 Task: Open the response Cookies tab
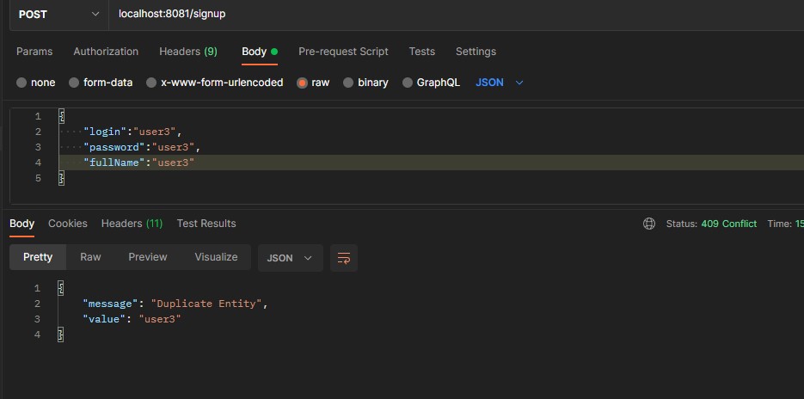coord(68,224)
